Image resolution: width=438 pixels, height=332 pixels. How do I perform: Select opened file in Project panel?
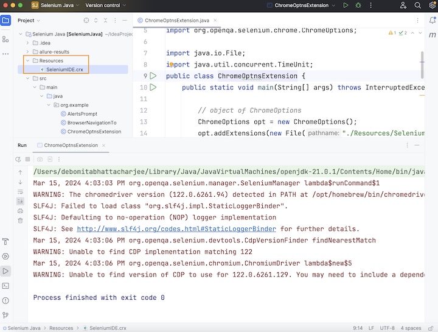pyautogui.click(x=86, y=21)
